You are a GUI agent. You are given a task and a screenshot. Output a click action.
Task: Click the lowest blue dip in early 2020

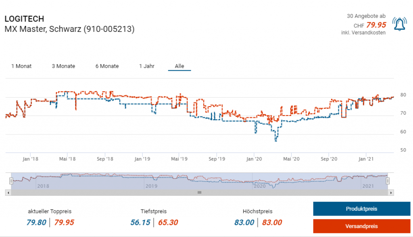(276, 140)
